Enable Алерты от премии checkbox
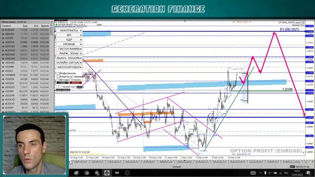This screenshot has width=315, height=177. coord(58,77)
